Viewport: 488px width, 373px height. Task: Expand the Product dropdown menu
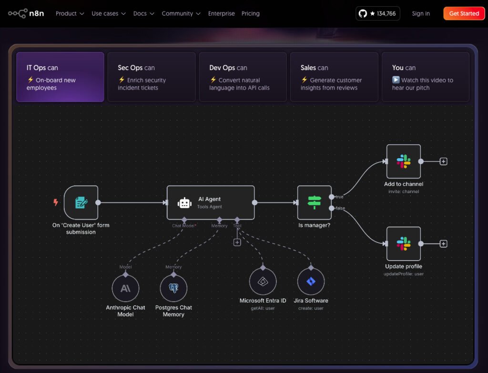coord(70,13)
